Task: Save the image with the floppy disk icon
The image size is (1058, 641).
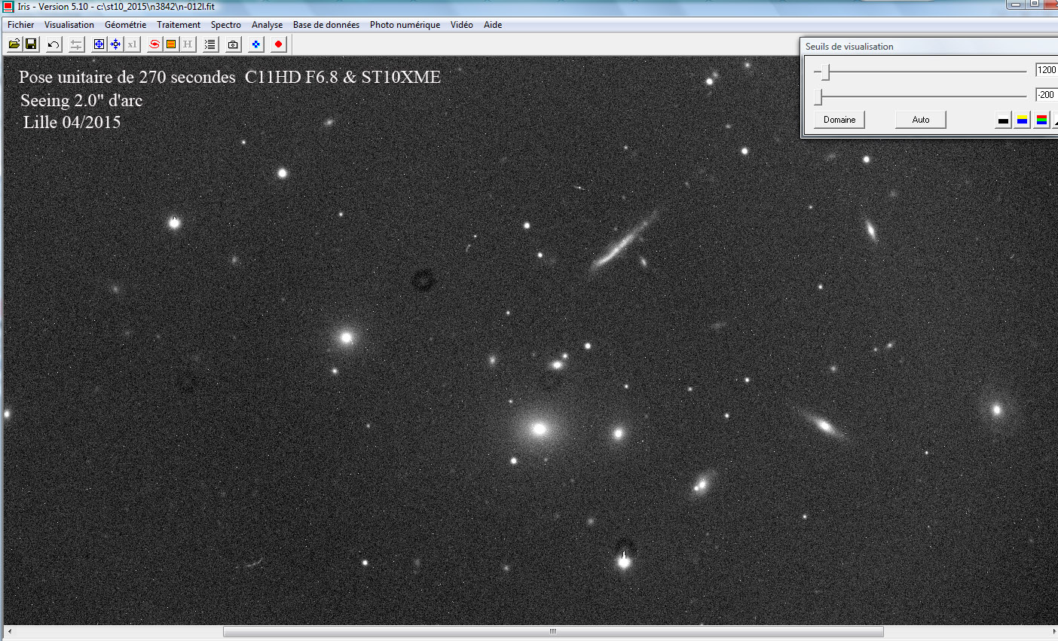Action: pos(31,44)
